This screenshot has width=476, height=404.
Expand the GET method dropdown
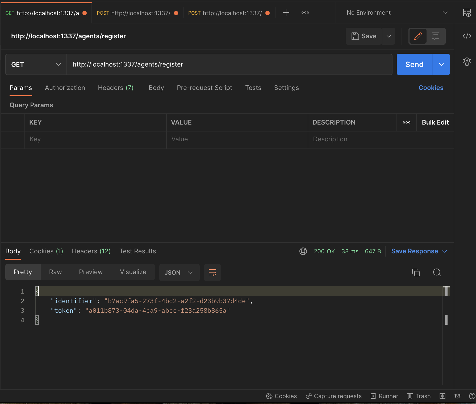pos(36,64)
